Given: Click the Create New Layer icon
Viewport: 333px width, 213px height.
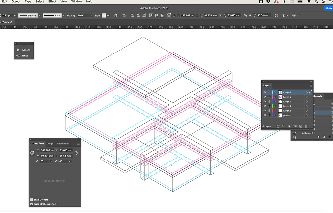Looking at the screenshot, I should pyautogui.click(x=301, y=126).
